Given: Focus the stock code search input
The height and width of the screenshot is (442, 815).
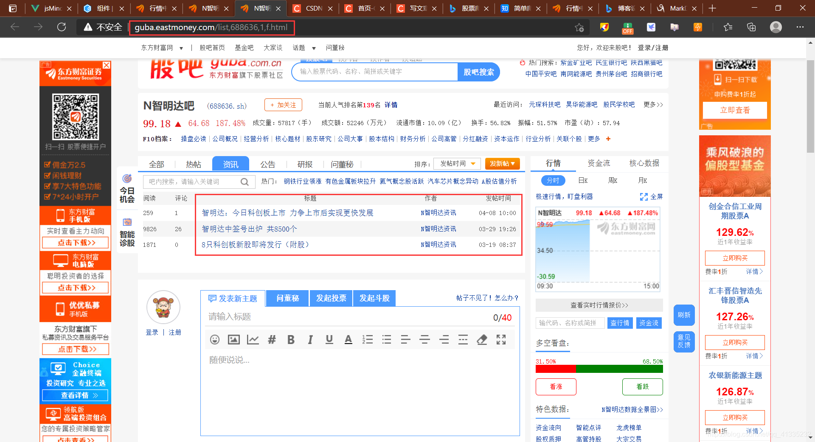Looking at the screenshot, I should click(x=570, y=323).
